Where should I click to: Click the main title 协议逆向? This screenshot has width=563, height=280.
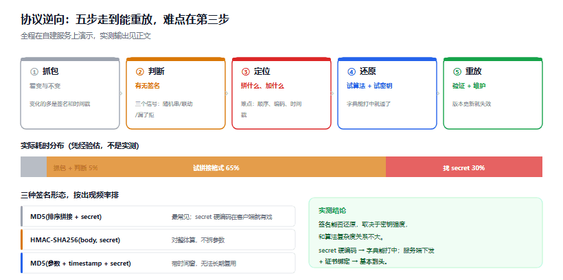coord(124,20)
